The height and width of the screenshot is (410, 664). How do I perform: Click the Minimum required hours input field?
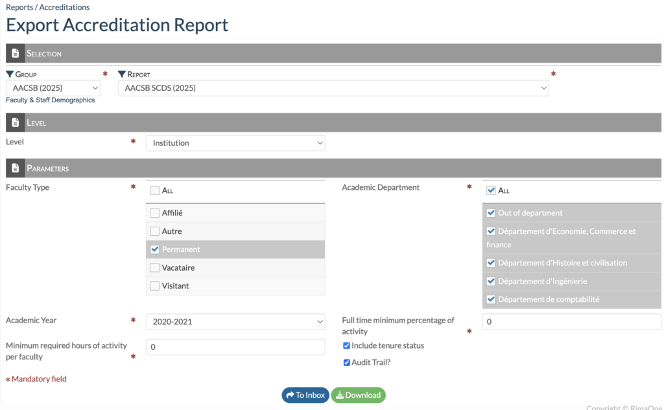tap(235, 347)
